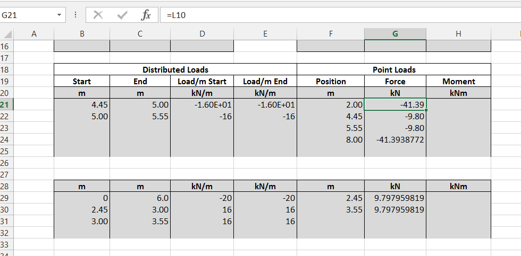This screenshot has width=521, height=256.
Task: Click the Point Loads header cell
Action: (x=394, y=69)
